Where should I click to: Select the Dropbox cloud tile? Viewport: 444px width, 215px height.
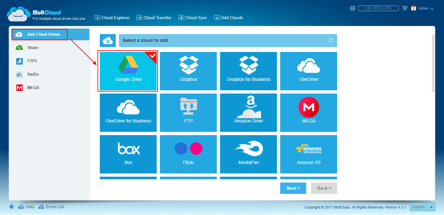tap(188, 71)
